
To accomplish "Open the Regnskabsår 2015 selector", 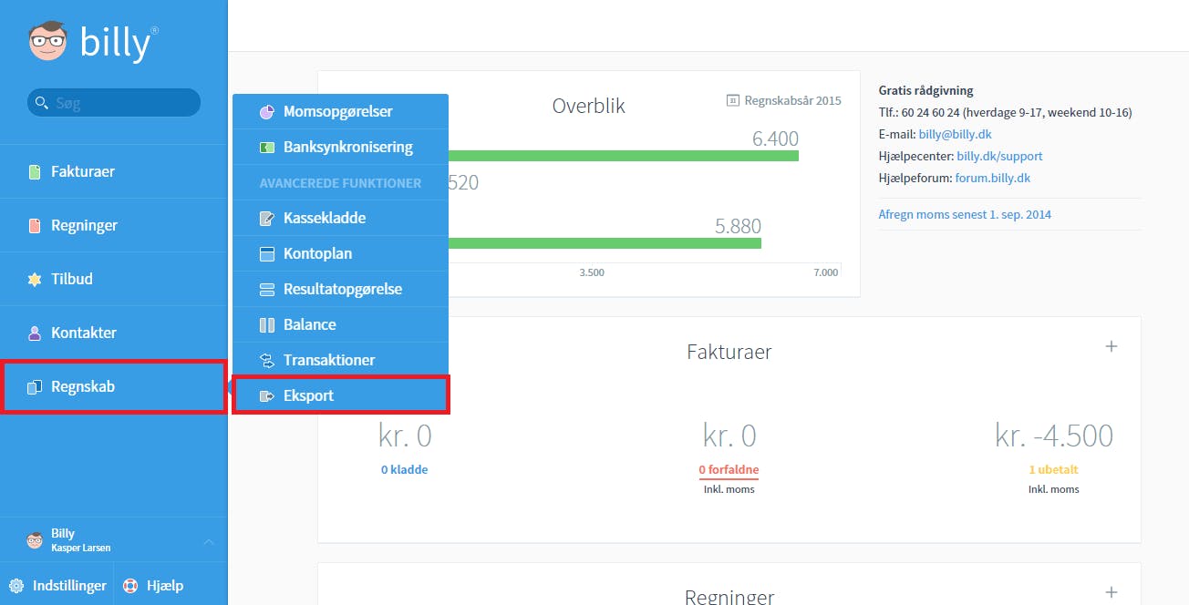I will 784,100.
